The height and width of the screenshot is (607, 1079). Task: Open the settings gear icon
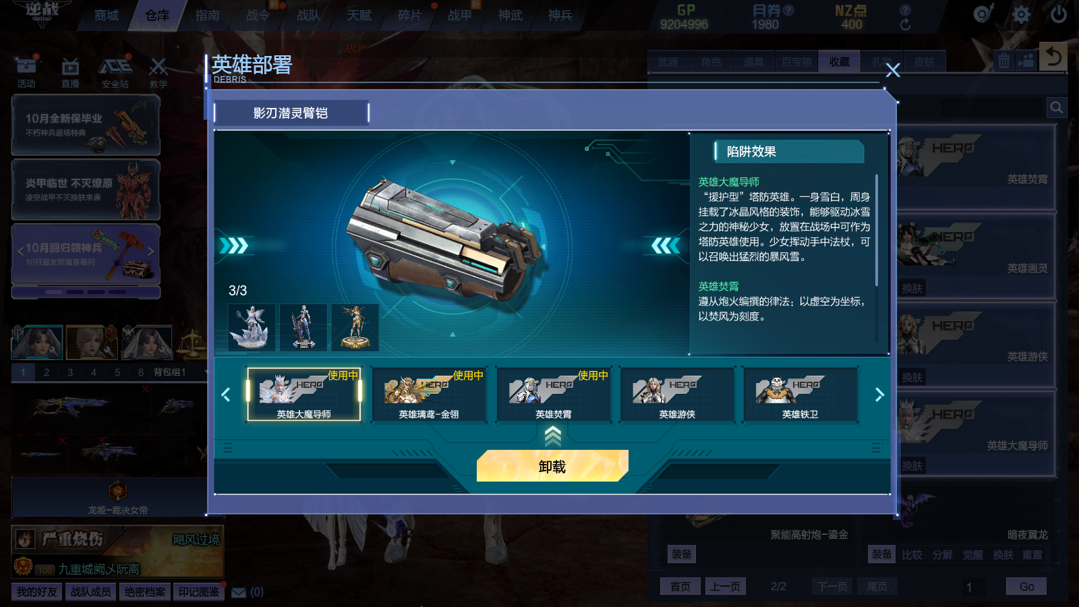coord(1021,14)
